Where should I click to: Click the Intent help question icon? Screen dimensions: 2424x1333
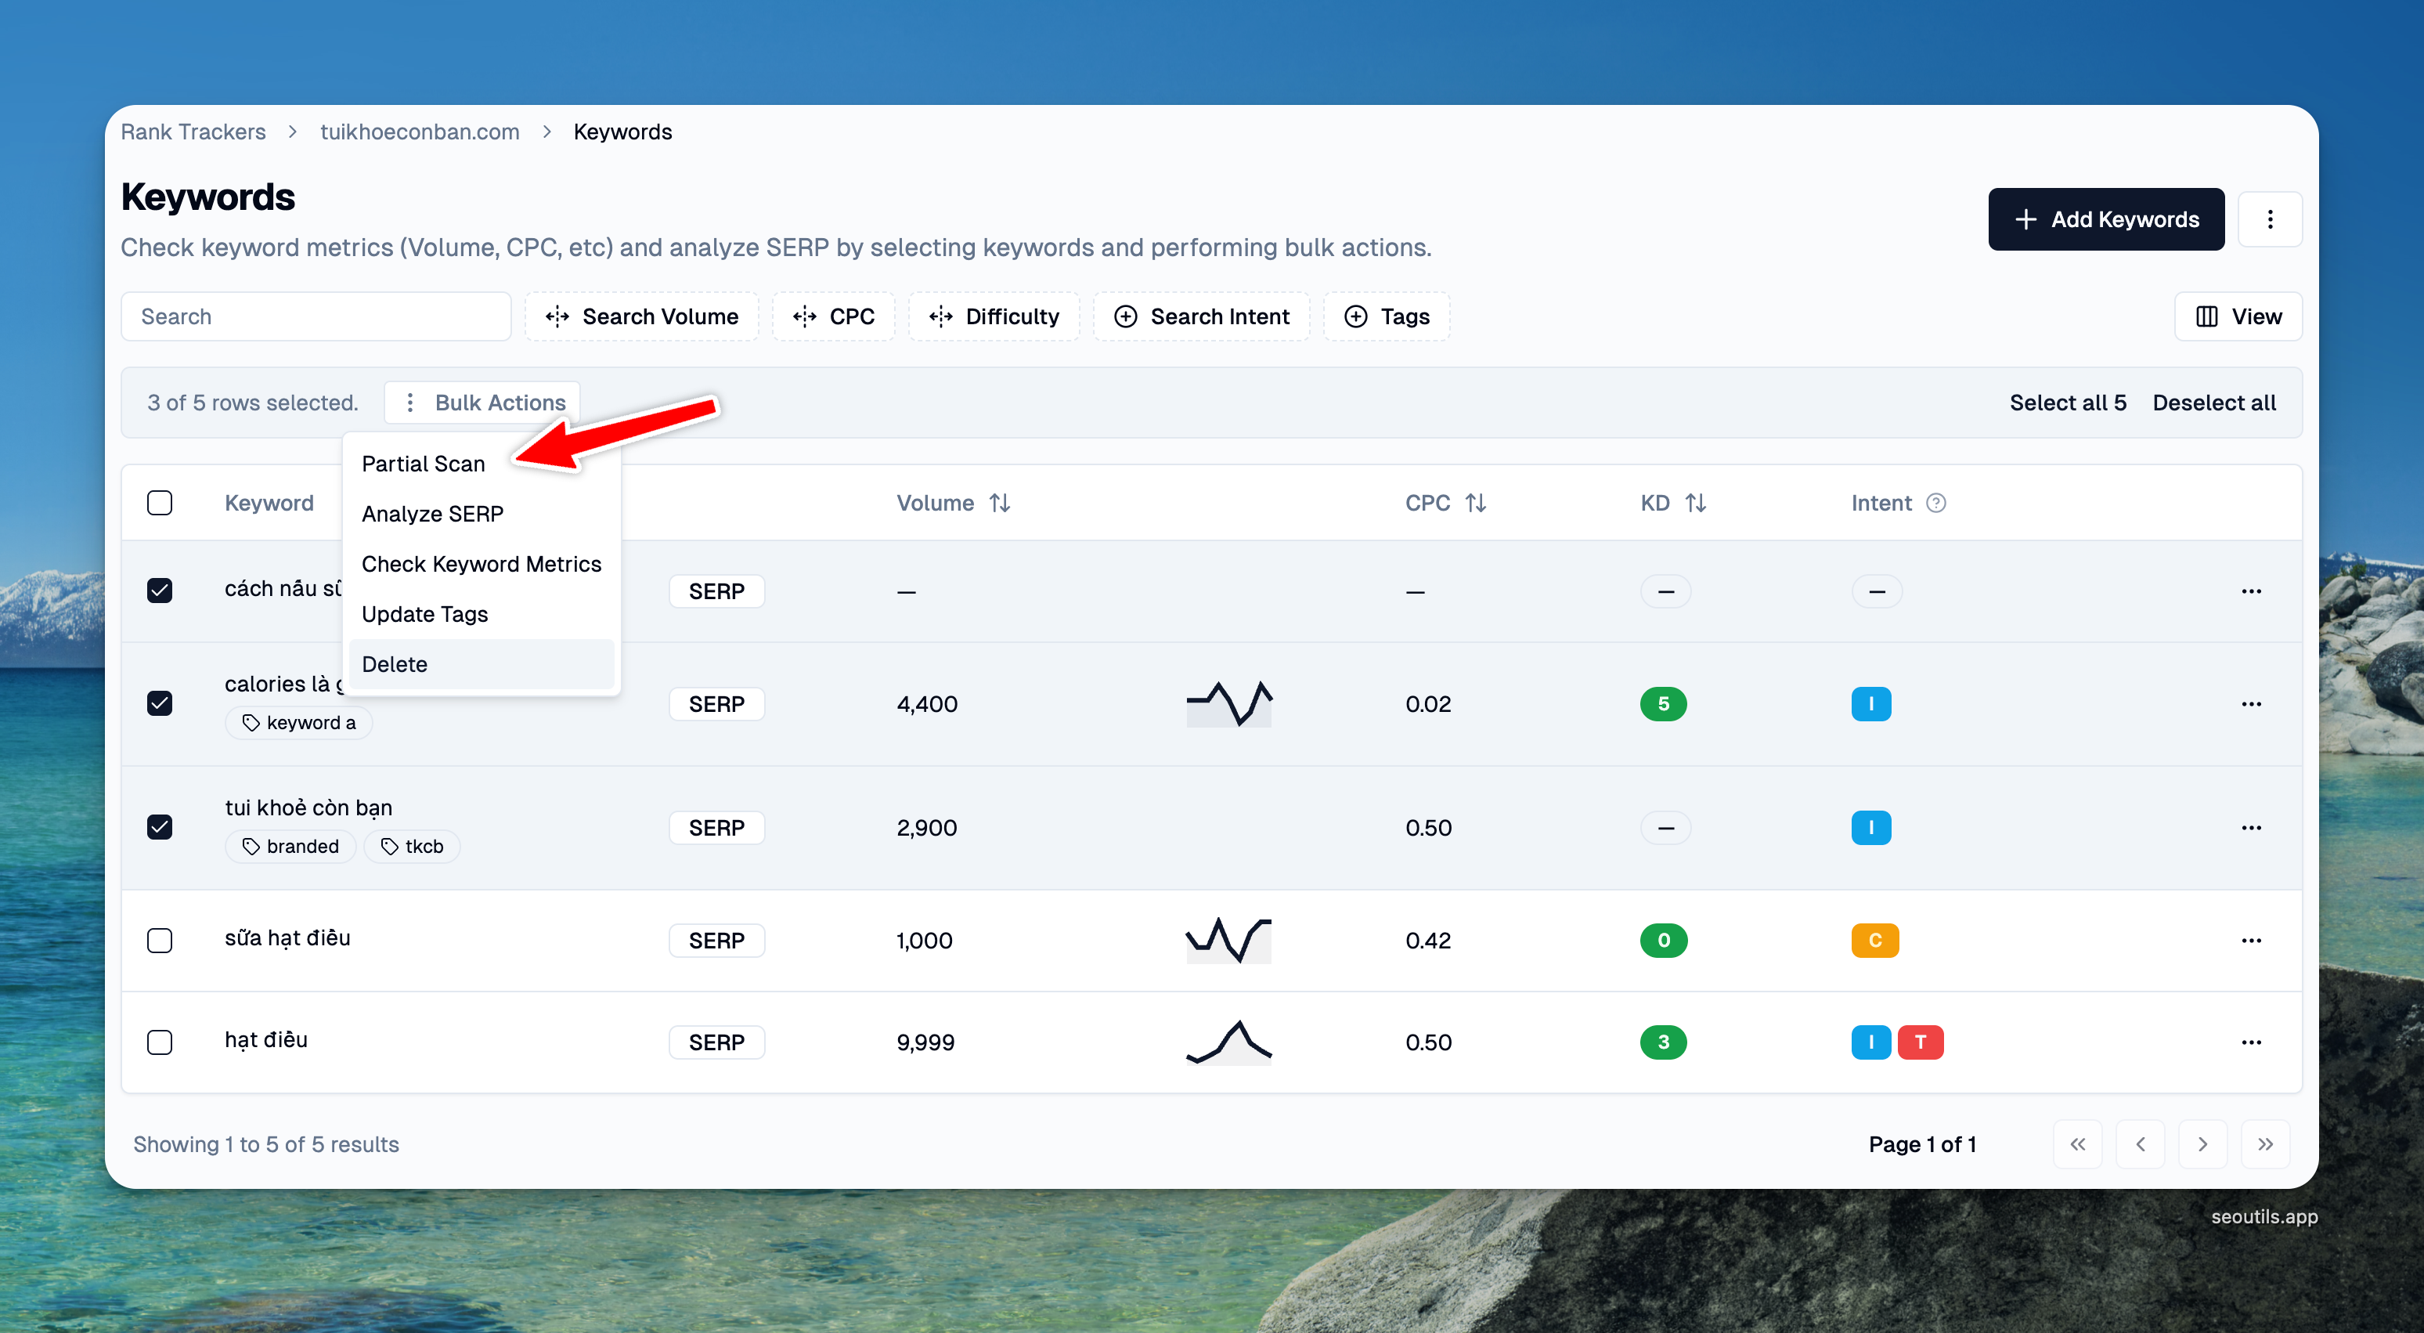pyautogui.click(x=1935, y=503)
